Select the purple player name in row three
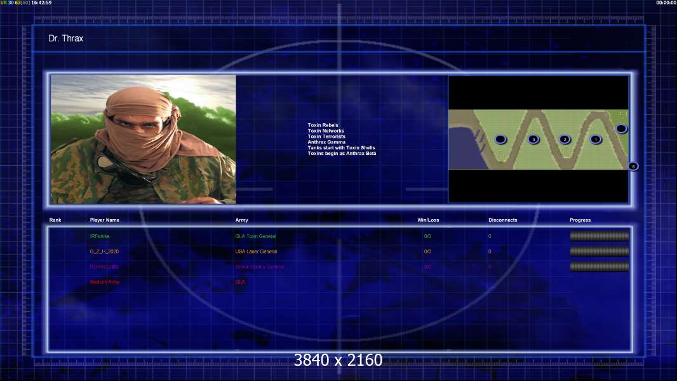 click(104, 267)
